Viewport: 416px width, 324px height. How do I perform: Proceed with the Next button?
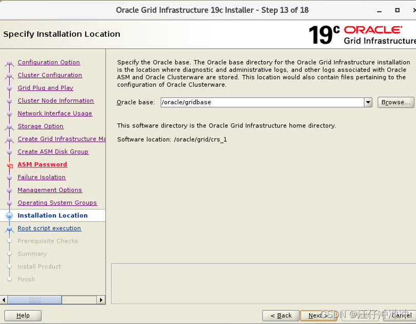318,315
